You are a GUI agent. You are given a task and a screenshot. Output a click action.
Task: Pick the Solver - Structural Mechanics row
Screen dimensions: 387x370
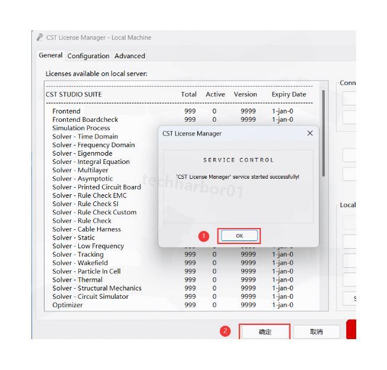[97, 289]
